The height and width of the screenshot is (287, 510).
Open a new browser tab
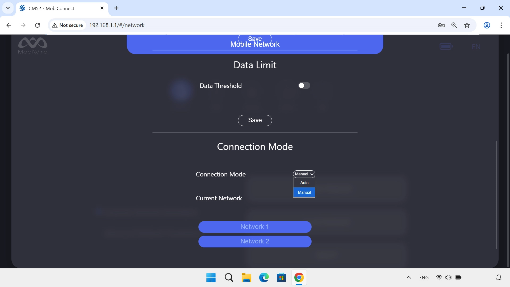pyautogui.click(x=116, y=8)
